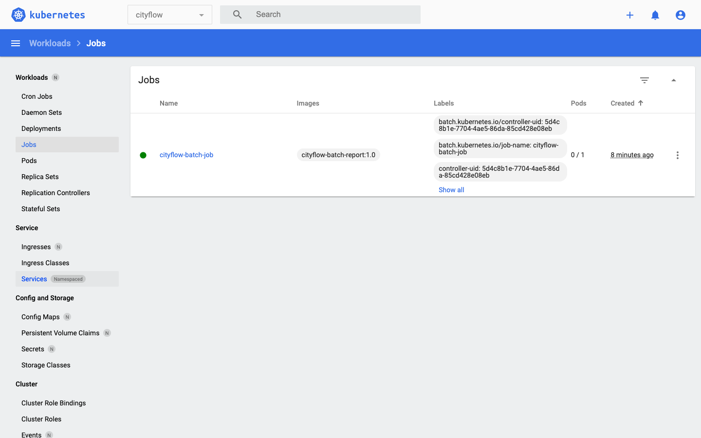Click the 8 minutes ago timestamp
Image resolution: width=701 pixels, height=438 pixels.
(632, 155)
